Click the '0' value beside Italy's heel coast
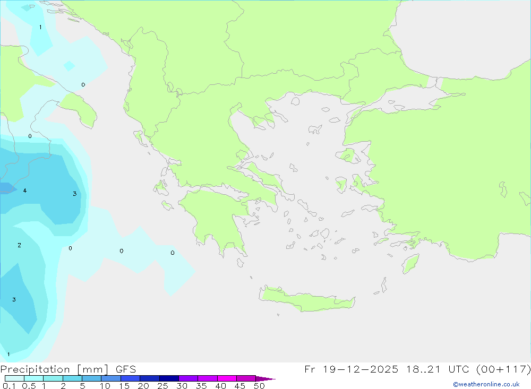Viewport: 531px width, 389px height. tap(83, 84)
